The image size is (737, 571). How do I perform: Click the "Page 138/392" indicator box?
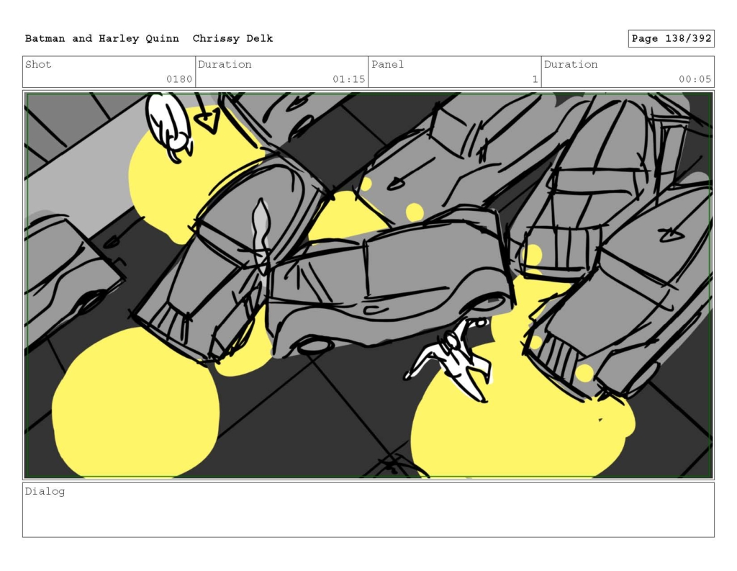click(672, 39)
